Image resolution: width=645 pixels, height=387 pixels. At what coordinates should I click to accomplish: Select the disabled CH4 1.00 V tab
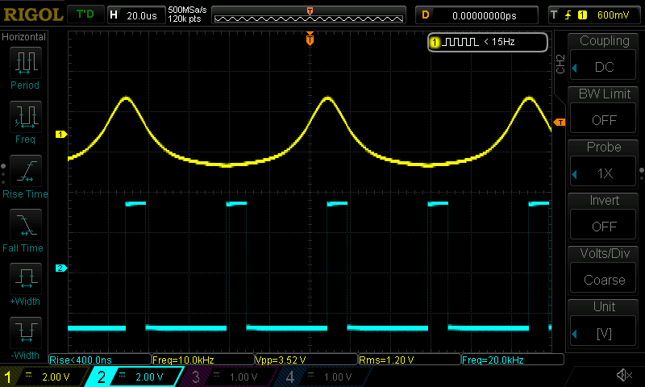322,377
